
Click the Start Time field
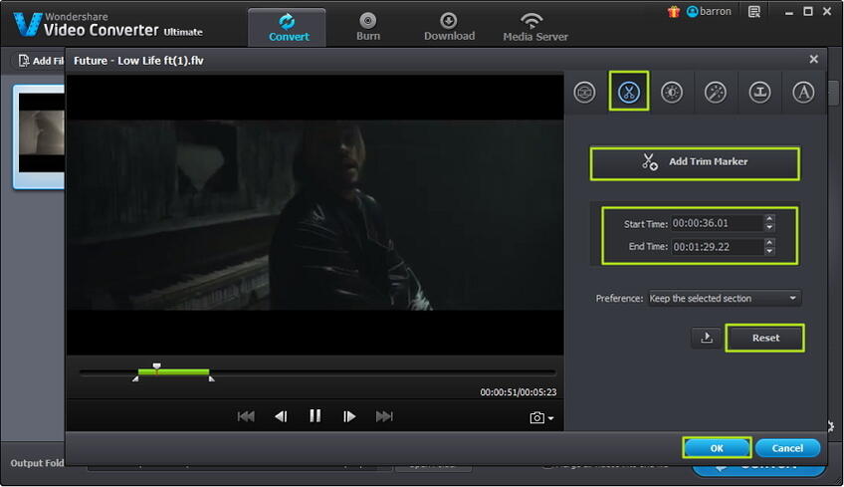pos(718,223)
